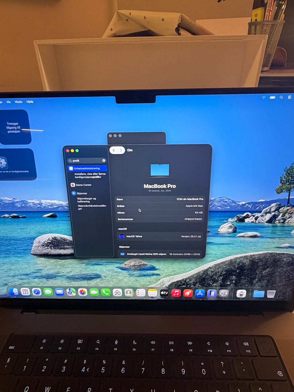Click the Navn row '1234 sin MacBook Pro'
The image size is (294, 392).
[x=160, y=199]
